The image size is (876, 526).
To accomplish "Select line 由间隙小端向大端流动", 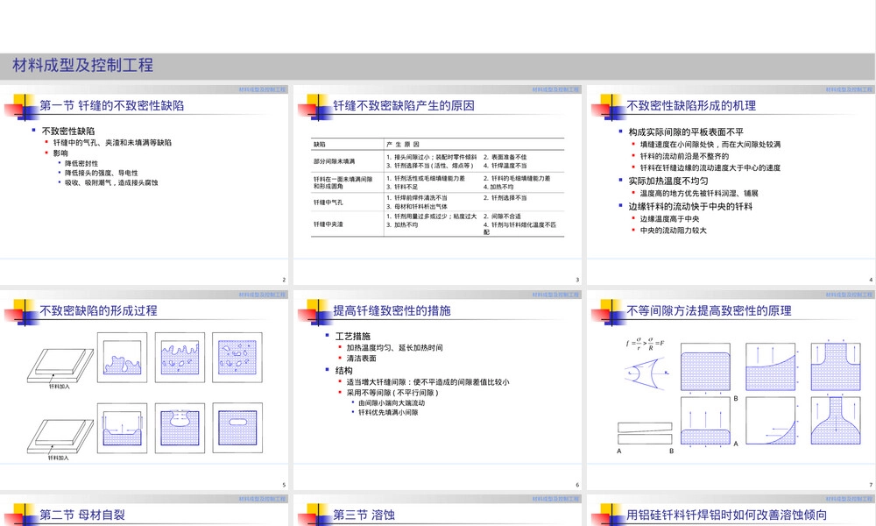I will pos(392,403).
